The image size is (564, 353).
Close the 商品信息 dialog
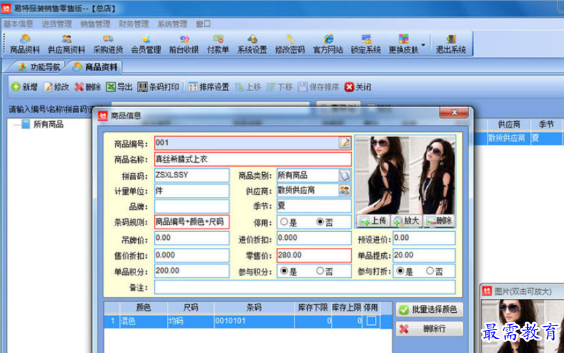click(x=454, y=113)
